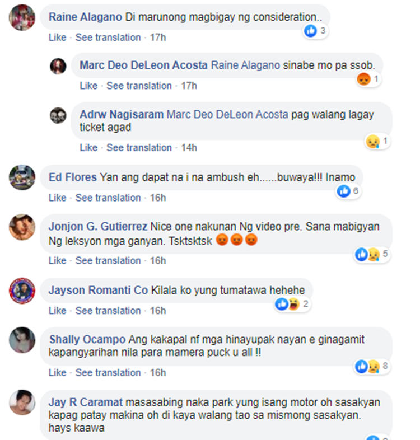Screen dimensions: 420x440
Task: View haha reactions on Jayson Romanti Co's comment
Action: click(x=293, y=304)
